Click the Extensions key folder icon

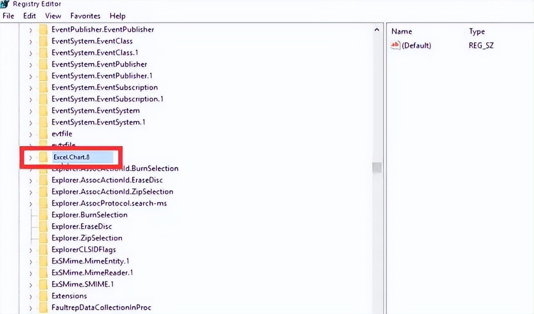(43, 296)
